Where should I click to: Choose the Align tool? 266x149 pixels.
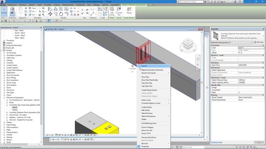pyautogui.click(x=50, y=9)
